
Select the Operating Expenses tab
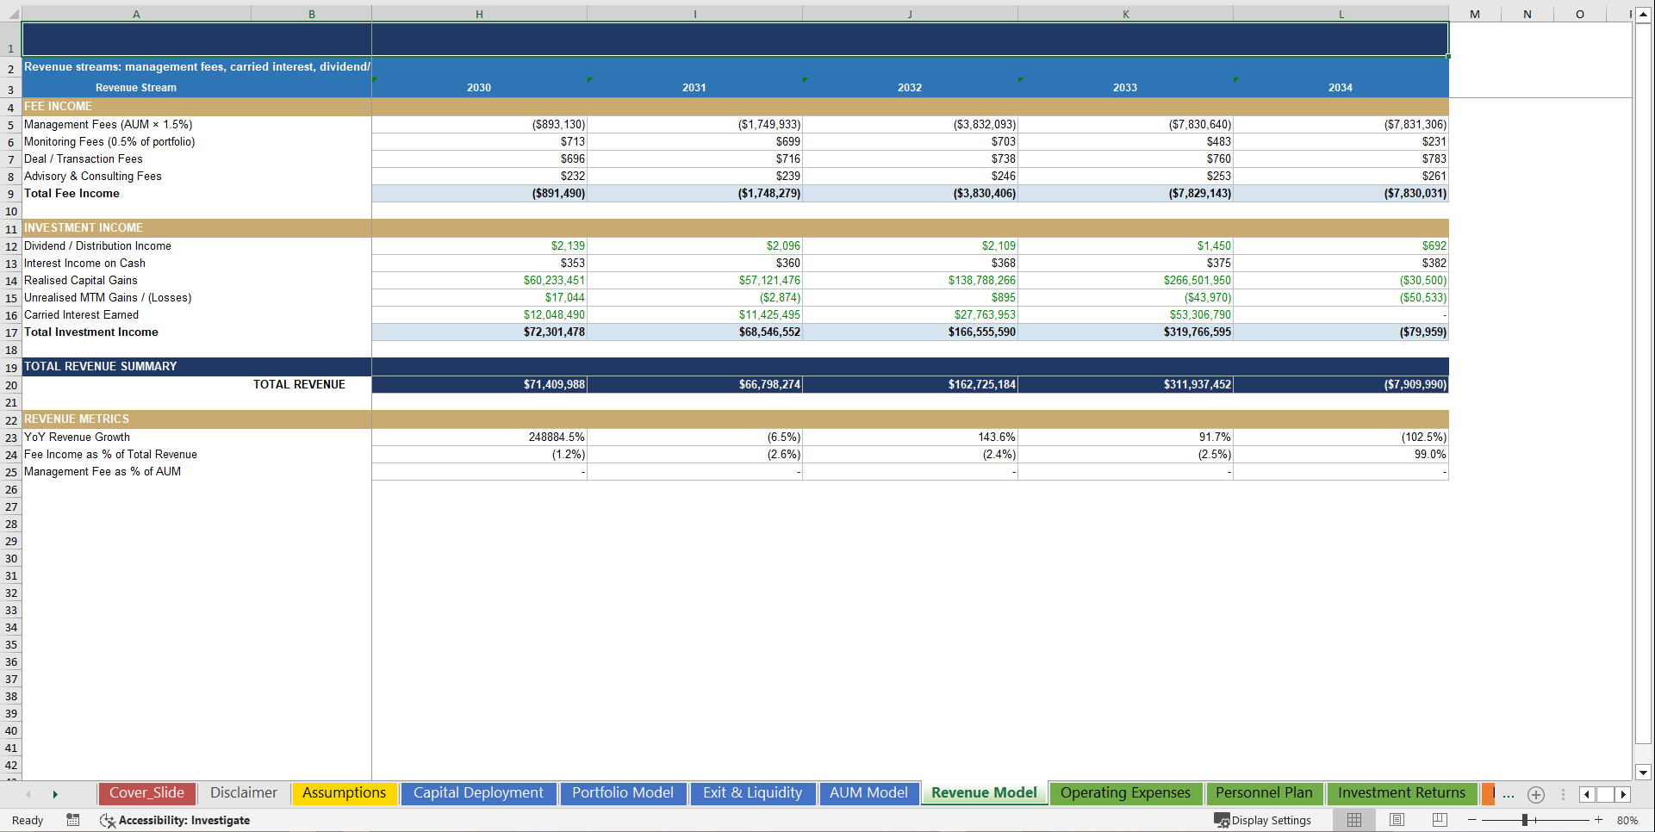1125,792
